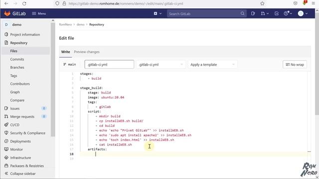This screenshot has width=319, height=179.
Task: Click the sidebar scroll up arrow
Action: (x=53, y=20)
